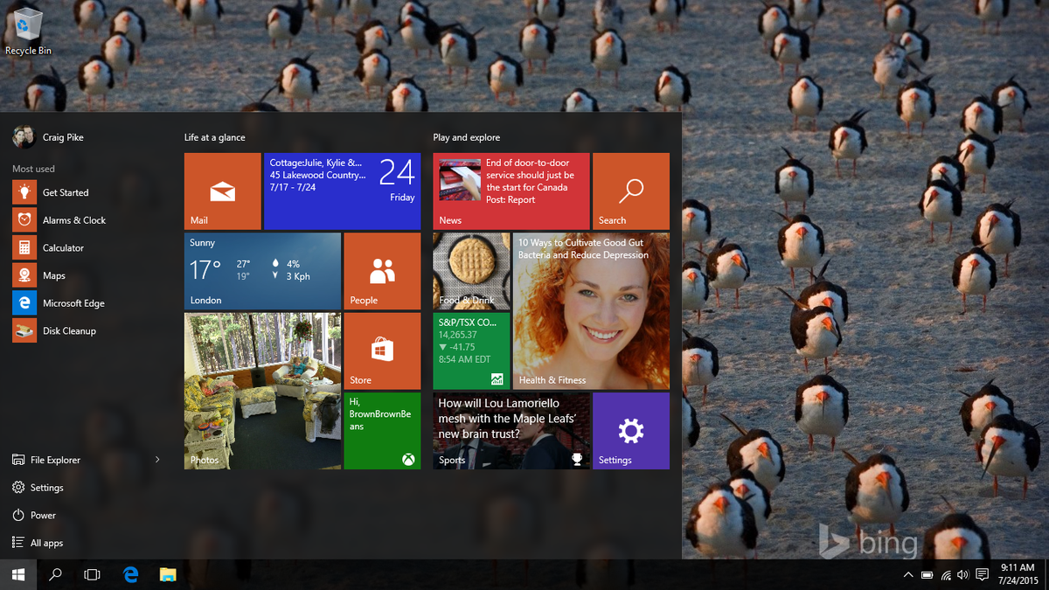The image size is (1049, 590).
Task: Click the volume speaker icon
Action: [963, 574]
